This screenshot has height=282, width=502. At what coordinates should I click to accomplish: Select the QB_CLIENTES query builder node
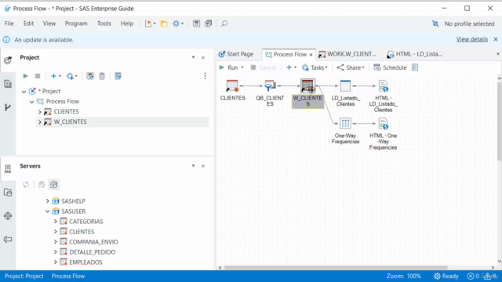coord(270,93)
